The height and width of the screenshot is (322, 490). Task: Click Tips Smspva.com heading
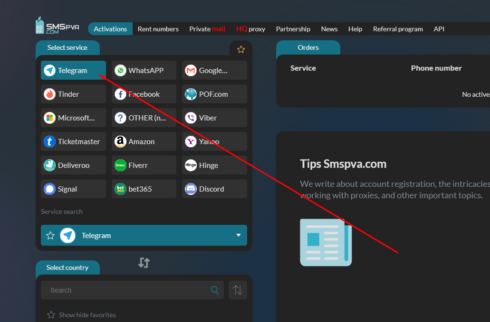(343, 164)
